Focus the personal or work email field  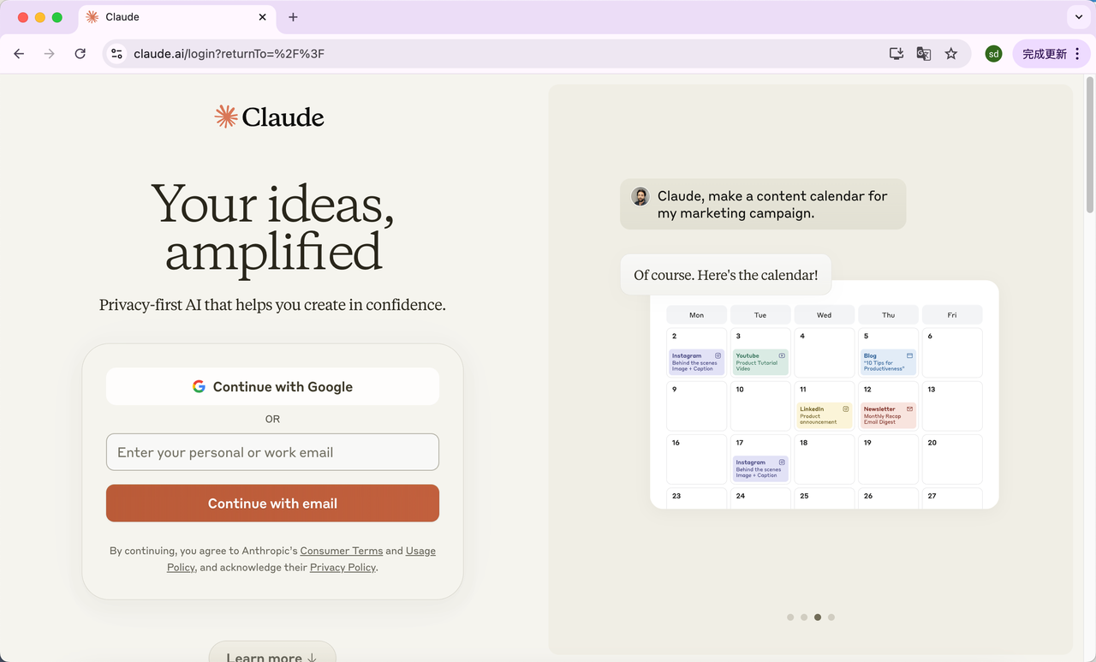point(272,452)
